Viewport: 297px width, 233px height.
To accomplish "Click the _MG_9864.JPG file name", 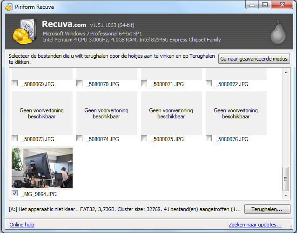I will [x=39, y=194].
